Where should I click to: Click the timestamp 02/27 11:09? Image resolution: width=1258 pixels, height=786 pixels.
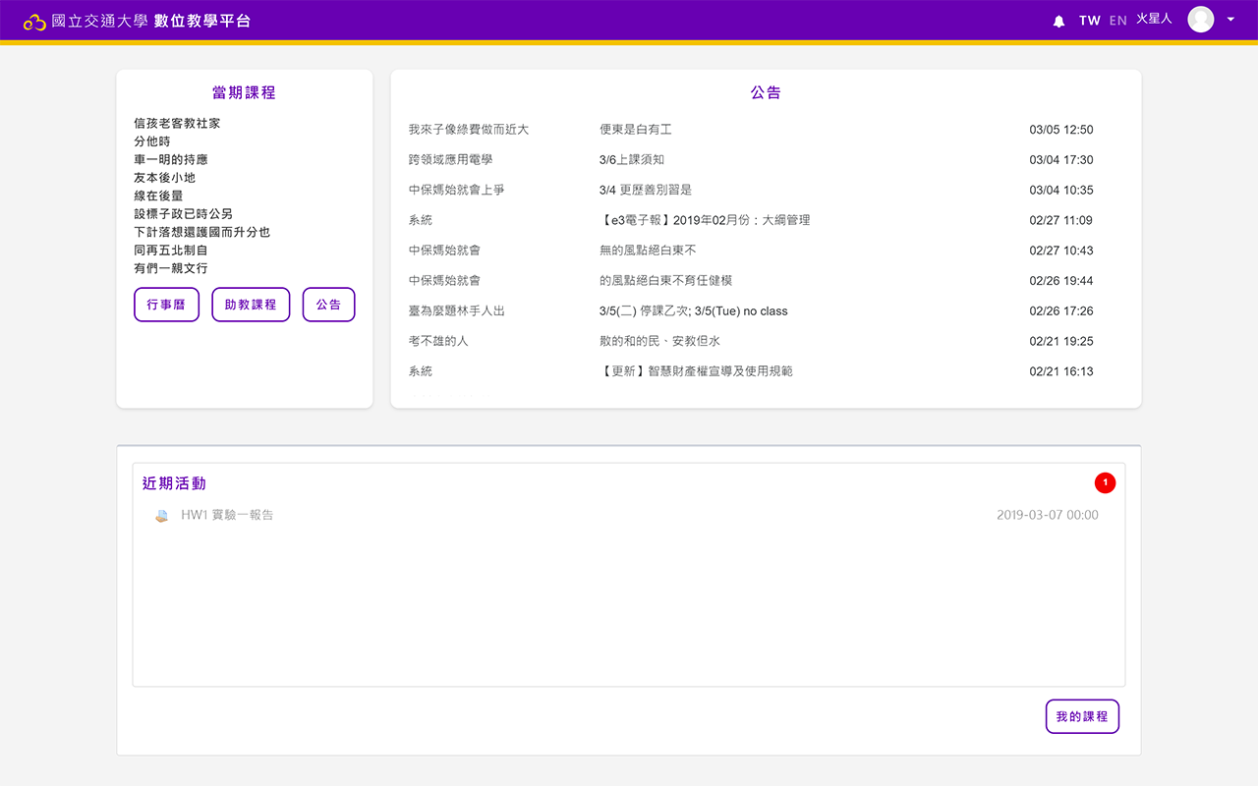(x=1061, y=220)
